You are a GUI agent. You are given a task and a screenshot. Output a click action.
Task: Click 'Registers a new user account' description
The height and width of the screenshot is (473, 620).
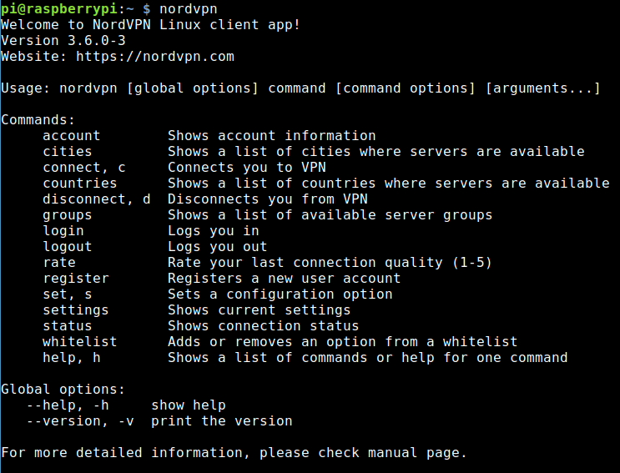(x=284, y=279)
